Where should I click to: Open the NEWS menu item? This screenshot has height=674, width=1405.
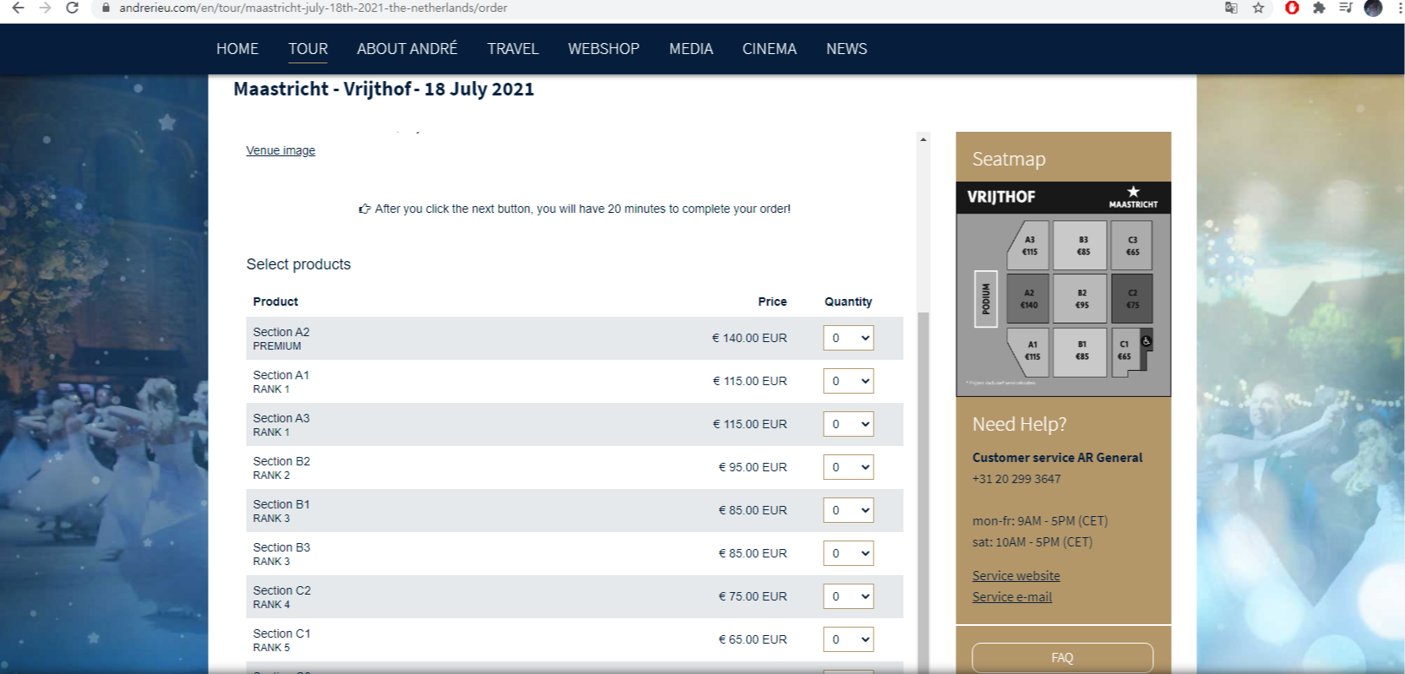(847, 49)
